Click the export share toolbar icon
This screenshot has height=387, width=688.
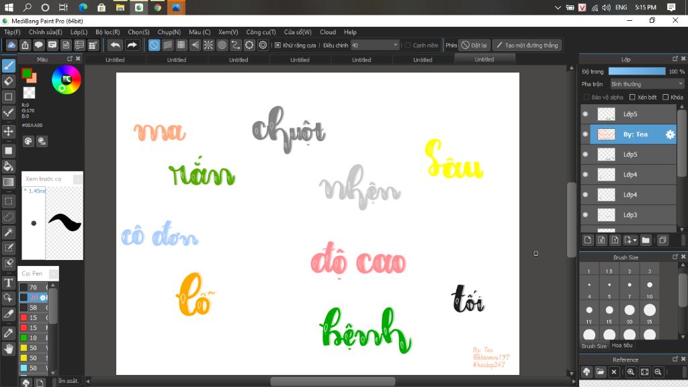coord(25,45)
